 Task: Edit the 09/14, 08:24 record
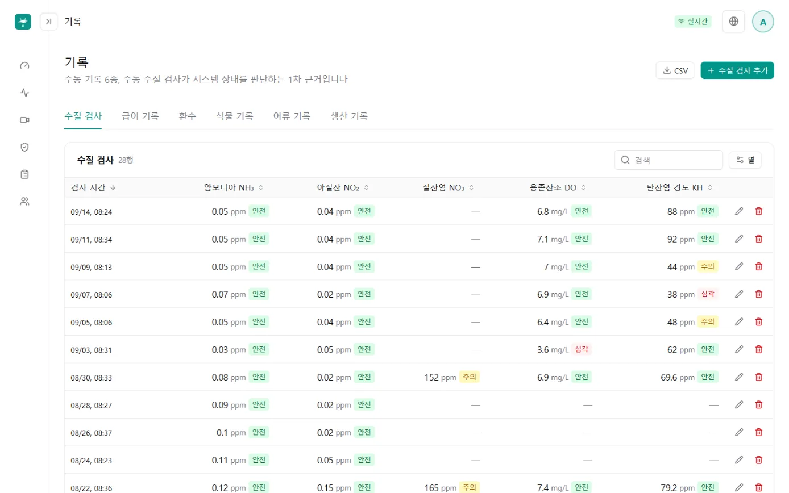click(739, 211)
